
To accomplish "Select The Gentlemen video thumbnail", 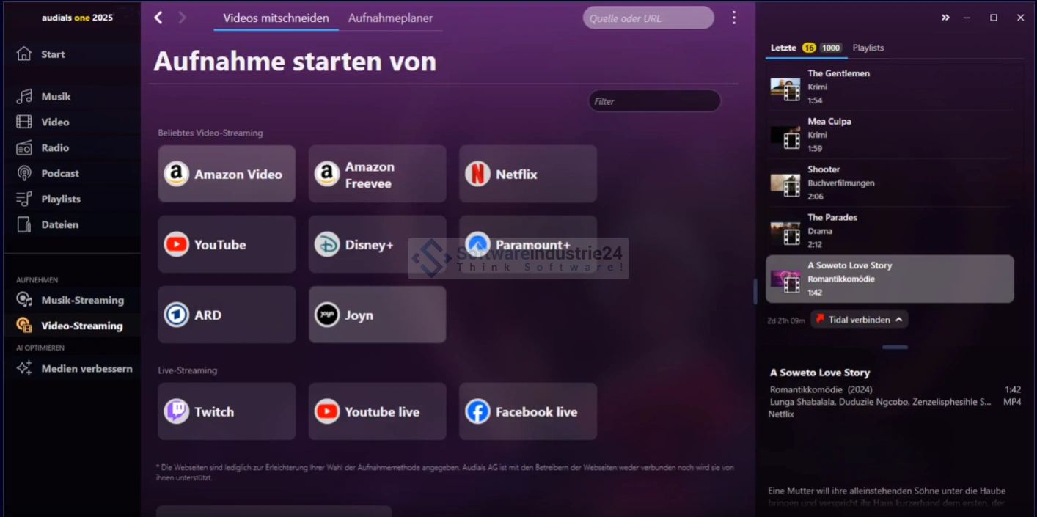I will point(785,87).
